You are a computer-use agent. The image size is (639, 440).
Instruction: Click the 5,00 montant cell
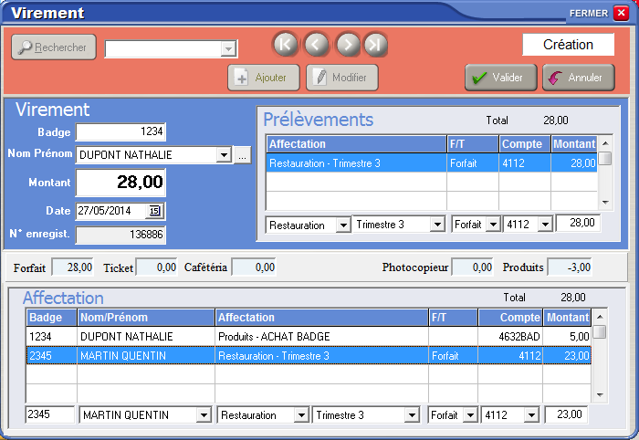(567, 337)
